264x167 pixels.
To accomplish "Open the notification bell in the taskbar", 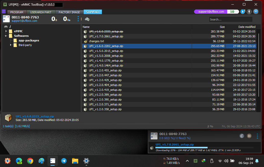I will tap(257, 161).
